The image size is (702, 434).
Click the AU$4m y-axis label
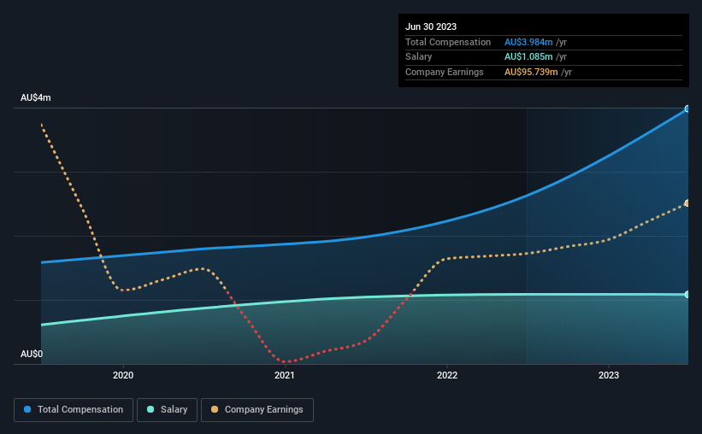tap(36, 97)
